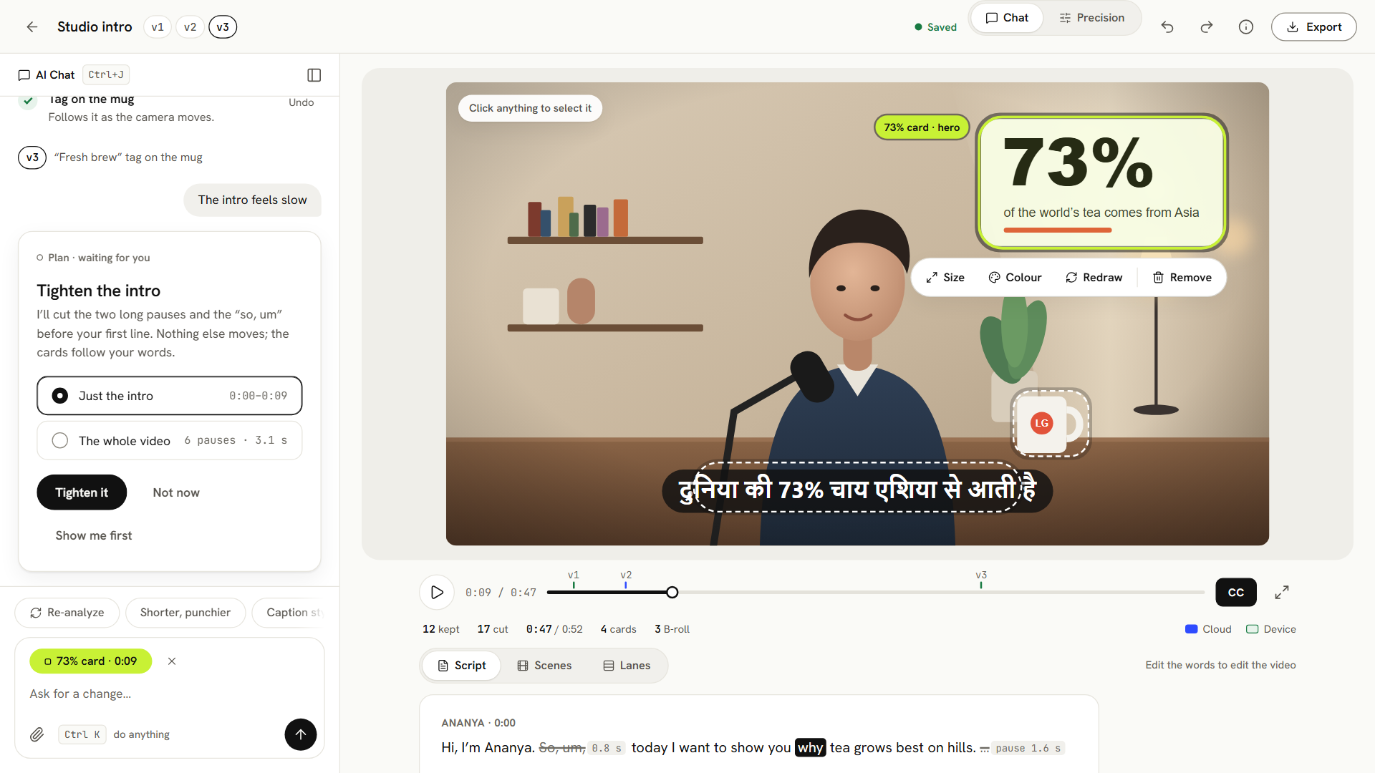The width and height of the screenshot is (1375, 773).
Task: Switch to version v2
Action: pos(190,27)
